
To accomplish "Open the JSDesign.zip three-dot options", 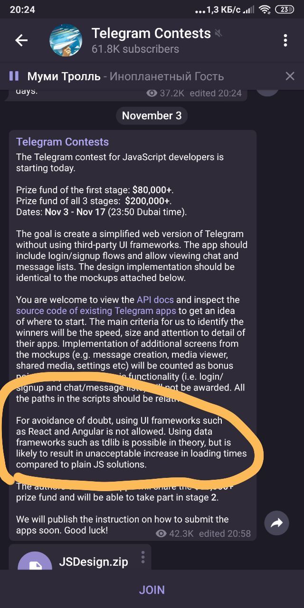I will tap(142, 557).
